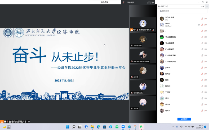Click the 正在讲话 speaking indicator in title bar
Screen dimensions: 209x130
(x=131, y=2)
